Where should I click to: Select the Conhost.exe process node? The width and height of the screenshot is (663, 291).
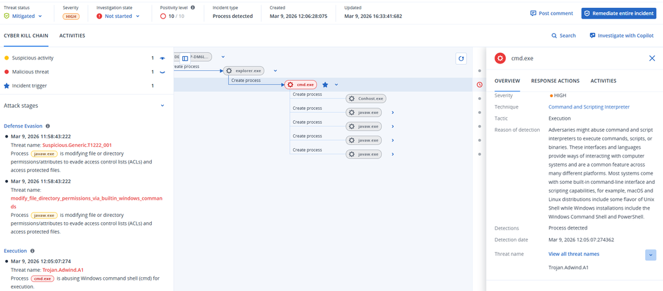coord(365,99)
